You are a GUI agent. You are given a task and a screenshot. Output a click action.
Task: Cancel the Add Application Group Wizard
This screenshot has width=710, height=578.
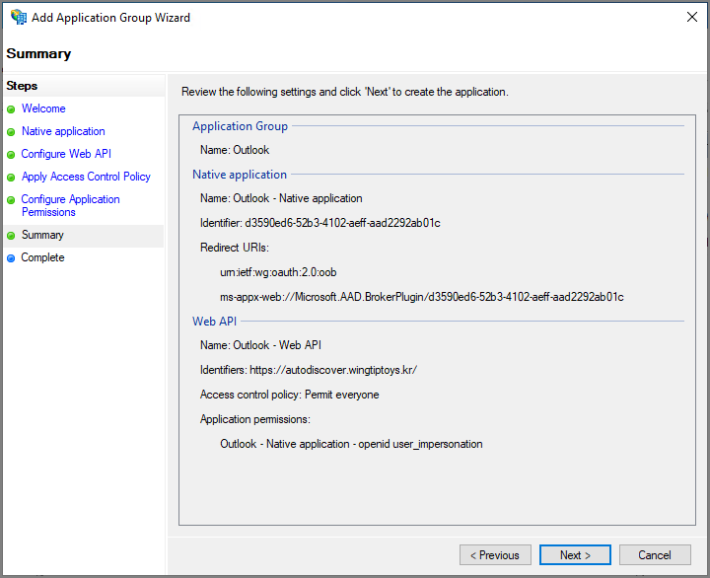click(655, 555)
